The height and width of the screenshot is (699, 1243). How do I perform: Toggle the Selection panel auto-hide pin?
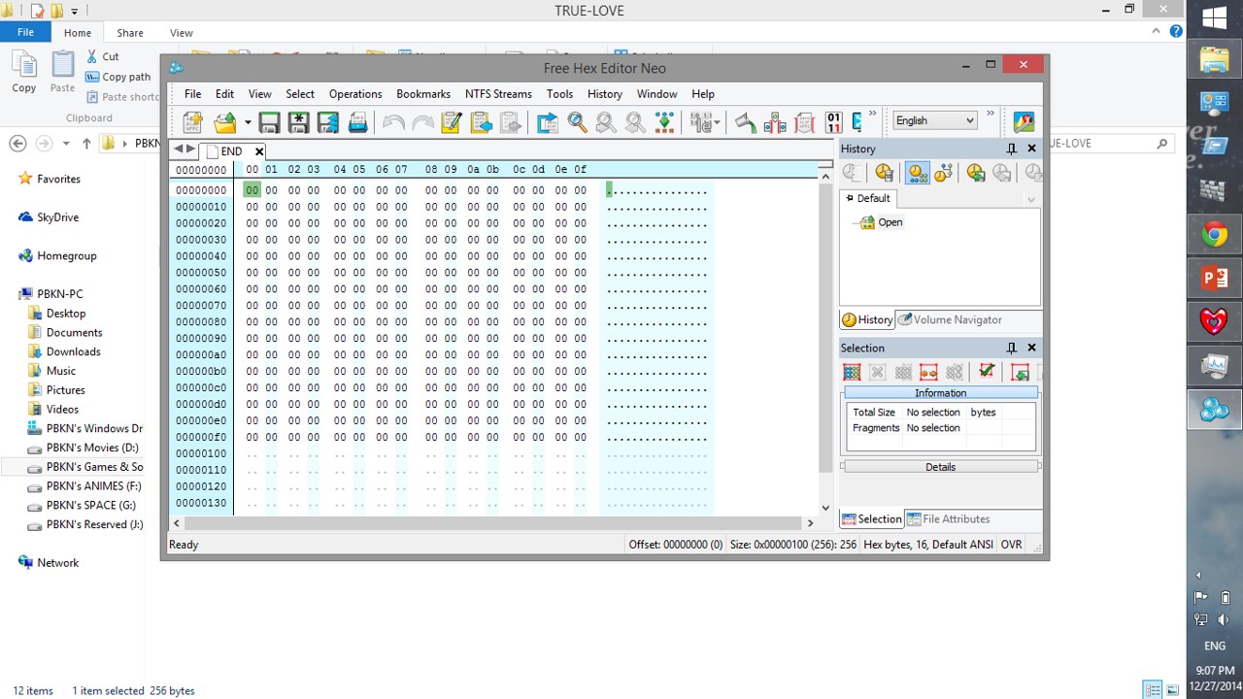[1011, 348]
